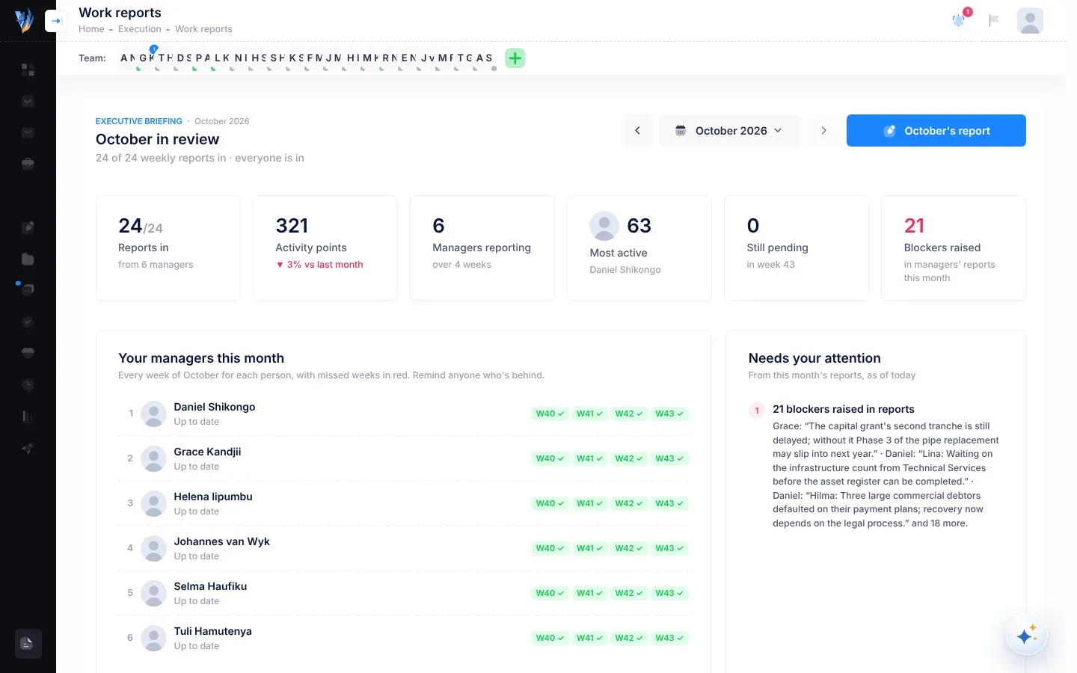Viewport: 1077px width, 673px height.
Task: Click W41 chip for Helena Iipumbu
Action: point(589,503)
